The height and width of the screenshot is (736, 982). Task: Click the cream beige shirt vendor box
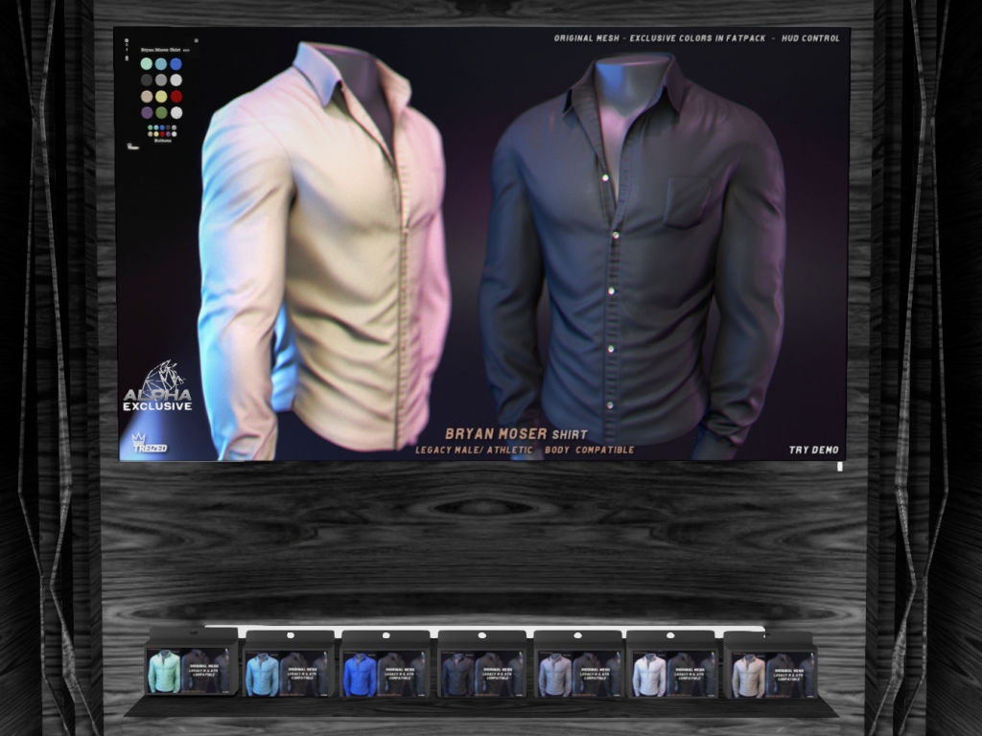770,665
